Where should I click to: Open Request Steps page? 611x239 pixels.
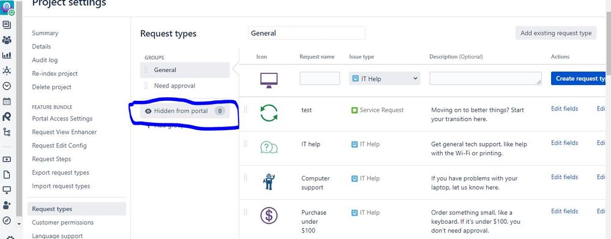pyautogui.click(x=51, y=159)
